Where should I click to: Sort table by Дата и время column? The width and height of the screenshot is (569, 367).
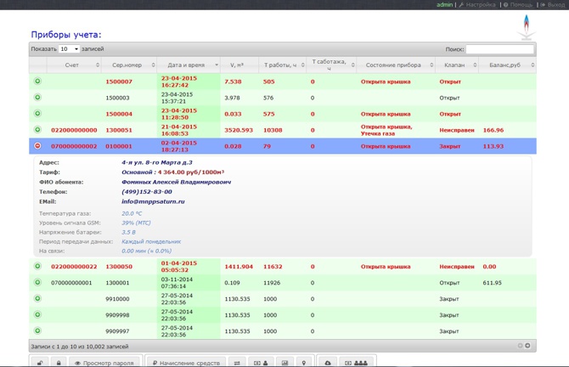186,65
